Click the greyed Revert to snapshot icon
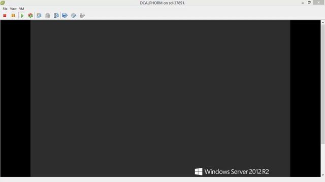Screen dimensions: 325x182 pyautogui.click(x=48, y=16)
